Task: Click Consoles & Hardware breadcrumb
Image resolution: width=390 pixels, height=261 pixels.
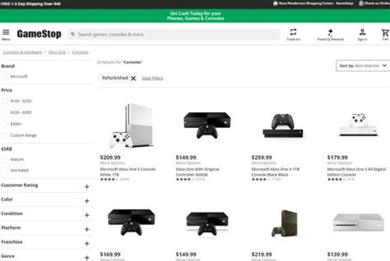Action: [x=22, y=52]
